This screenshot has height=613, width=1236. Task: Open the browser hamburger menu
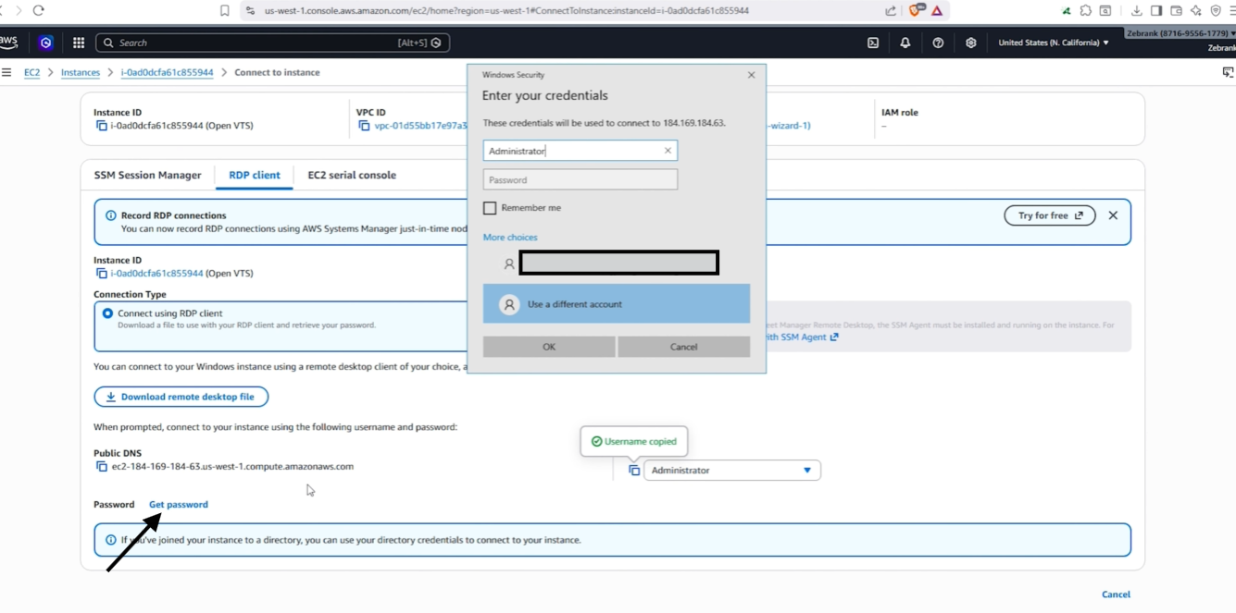pyautogui.click(x=1231, y=11)
